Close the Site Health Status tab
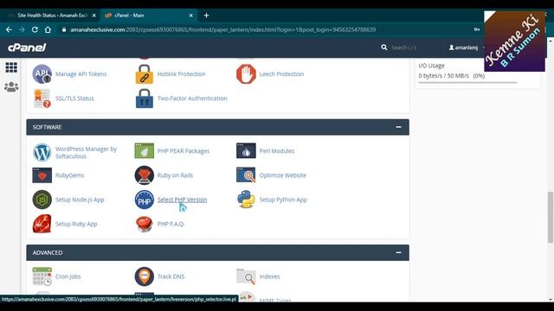Screen dimensions: 554x311 point(94,16)
